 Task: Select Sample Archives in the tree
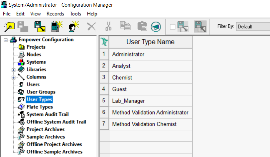coord(46,137)
